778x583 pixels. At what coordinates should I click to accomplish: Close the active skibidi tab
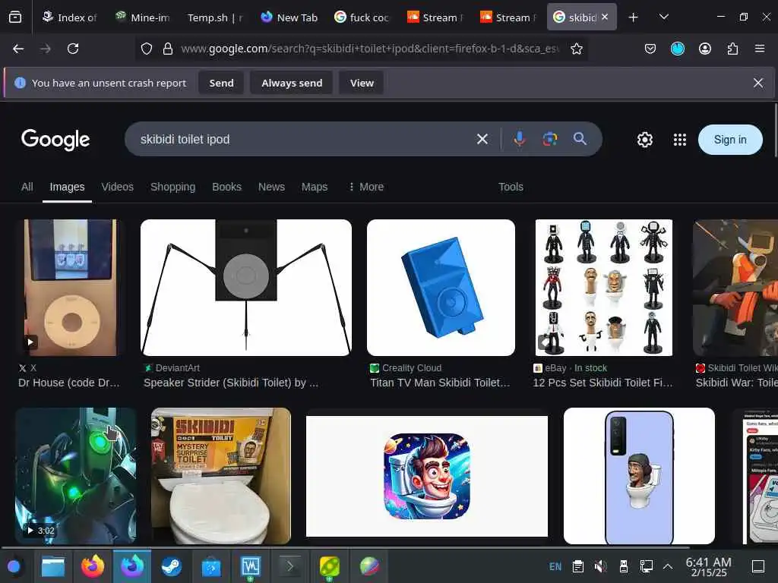coord(604,17)
